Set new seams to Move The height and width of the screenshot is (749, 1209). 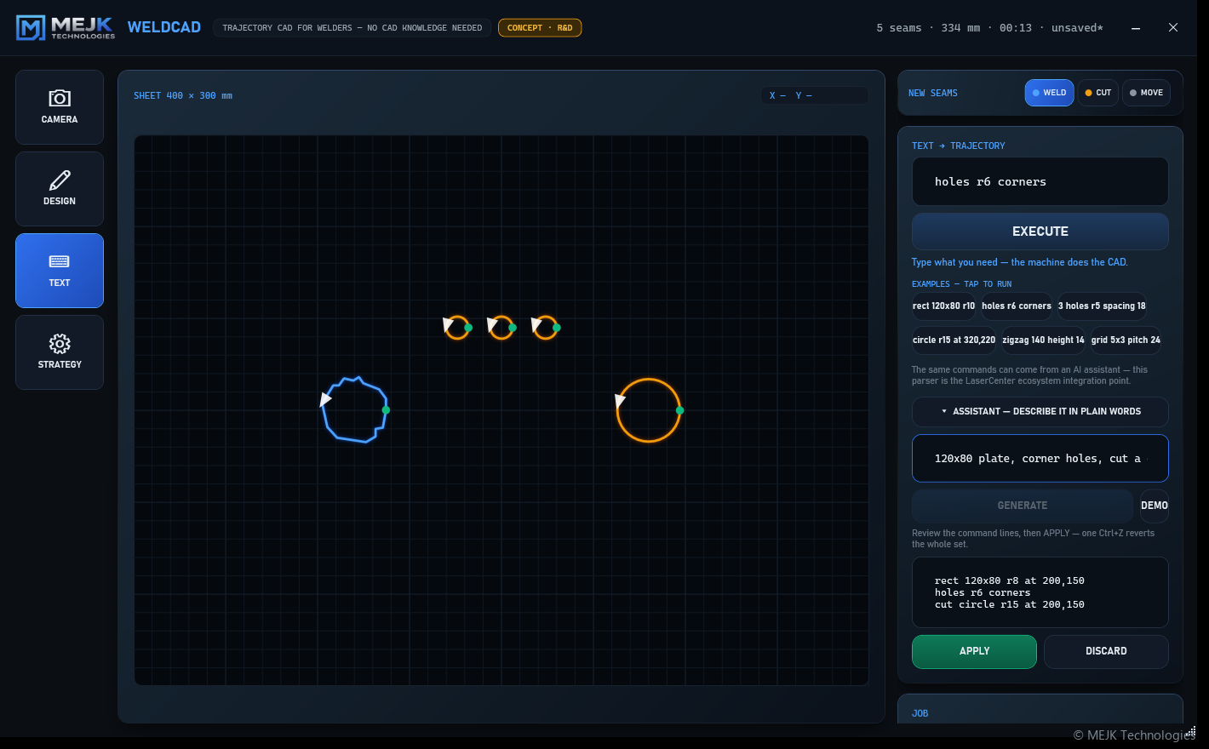1146,93
